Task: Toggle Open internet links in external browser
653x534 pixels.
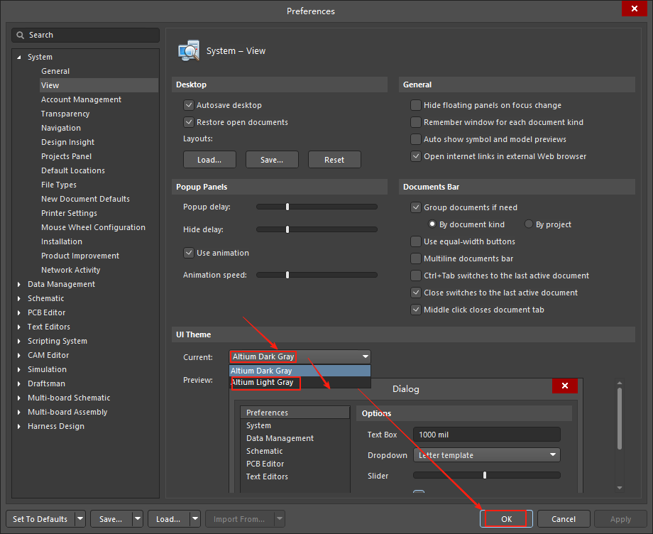Action: 416,156
